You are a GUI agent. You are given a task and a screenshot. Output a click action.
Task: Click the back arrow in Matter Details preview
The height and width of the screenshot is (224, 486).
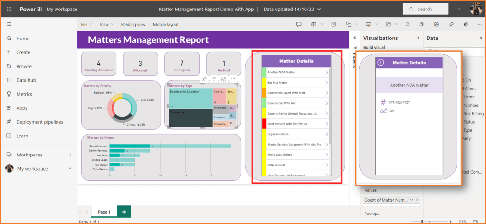click(381, 62)
